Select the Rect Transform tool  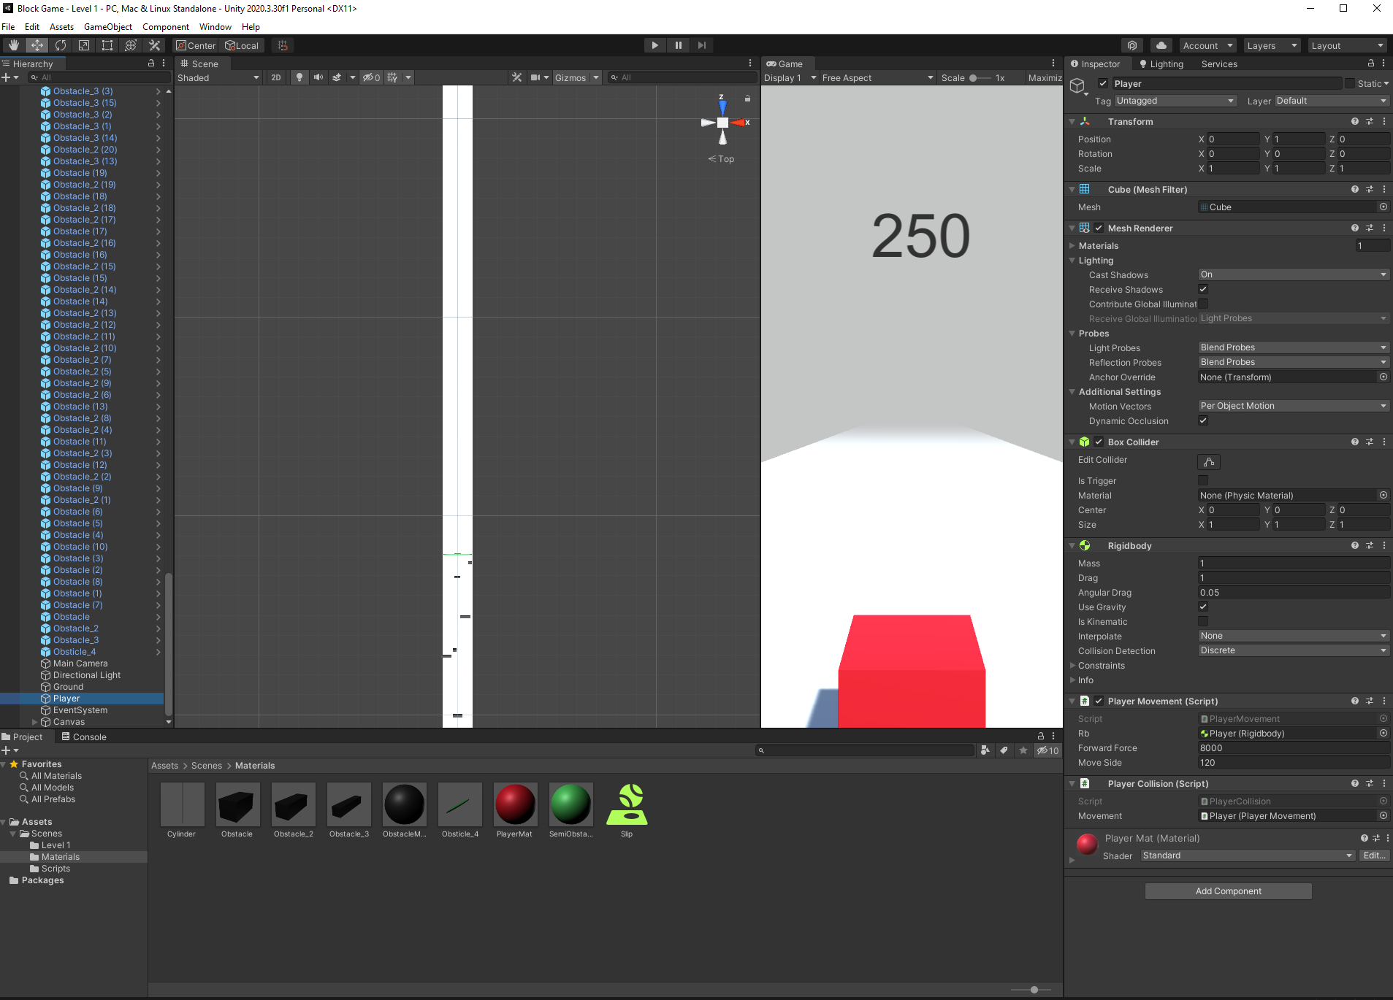click(107, 45)
